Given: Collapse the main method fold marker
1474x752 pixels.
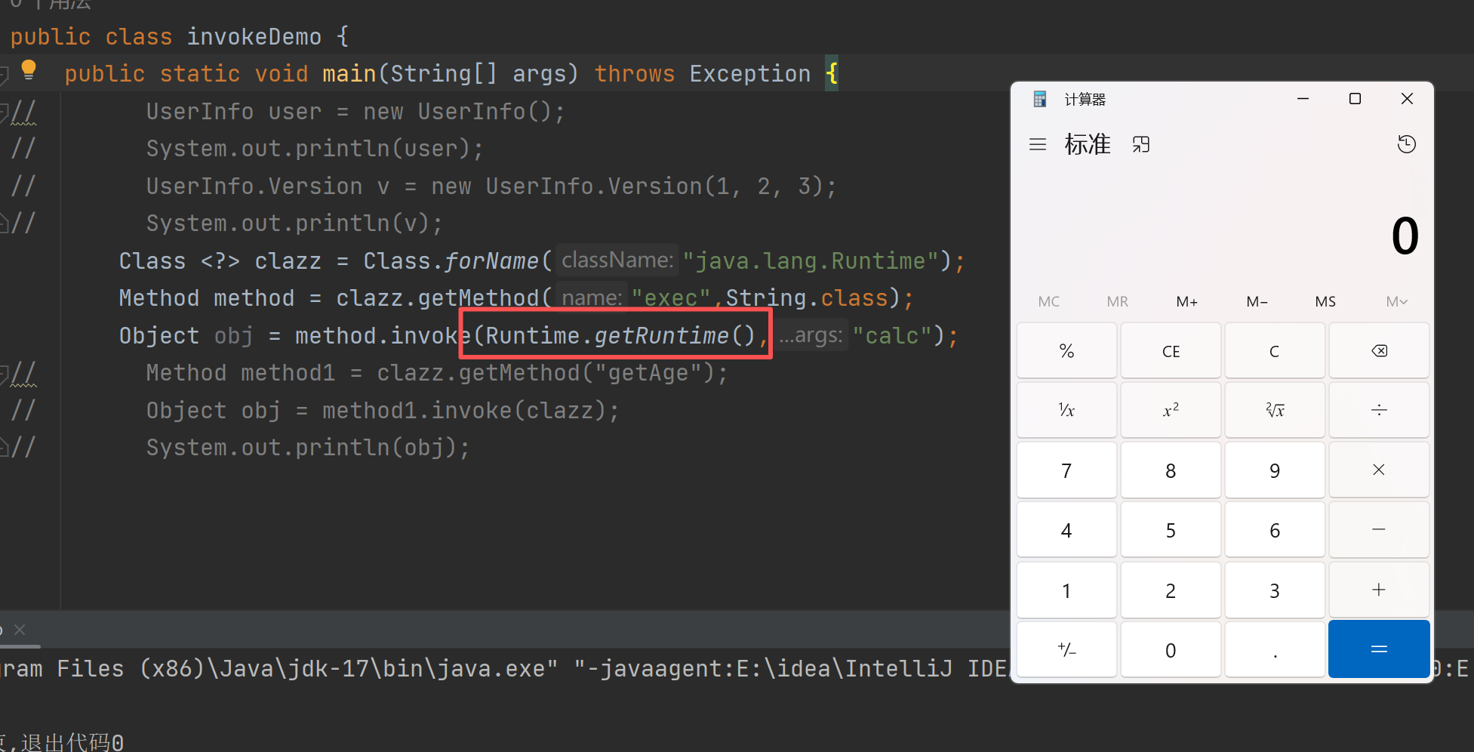Looking at the screenshot, I should click(4, 74).
